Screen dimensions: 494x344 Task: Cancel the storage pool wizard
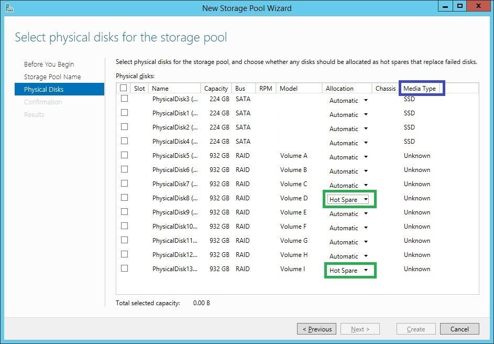click(x=459, y=329)
